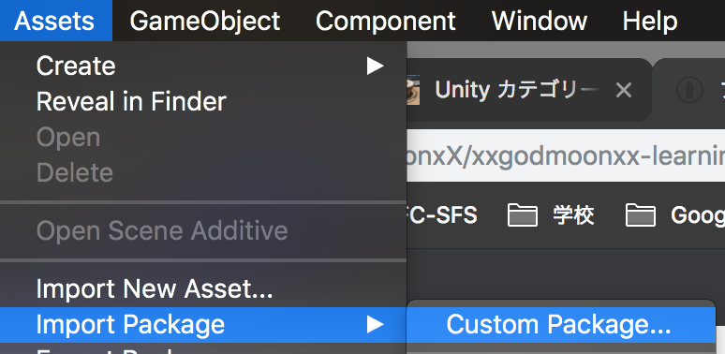Select Custom Package... submenu item

561,324
